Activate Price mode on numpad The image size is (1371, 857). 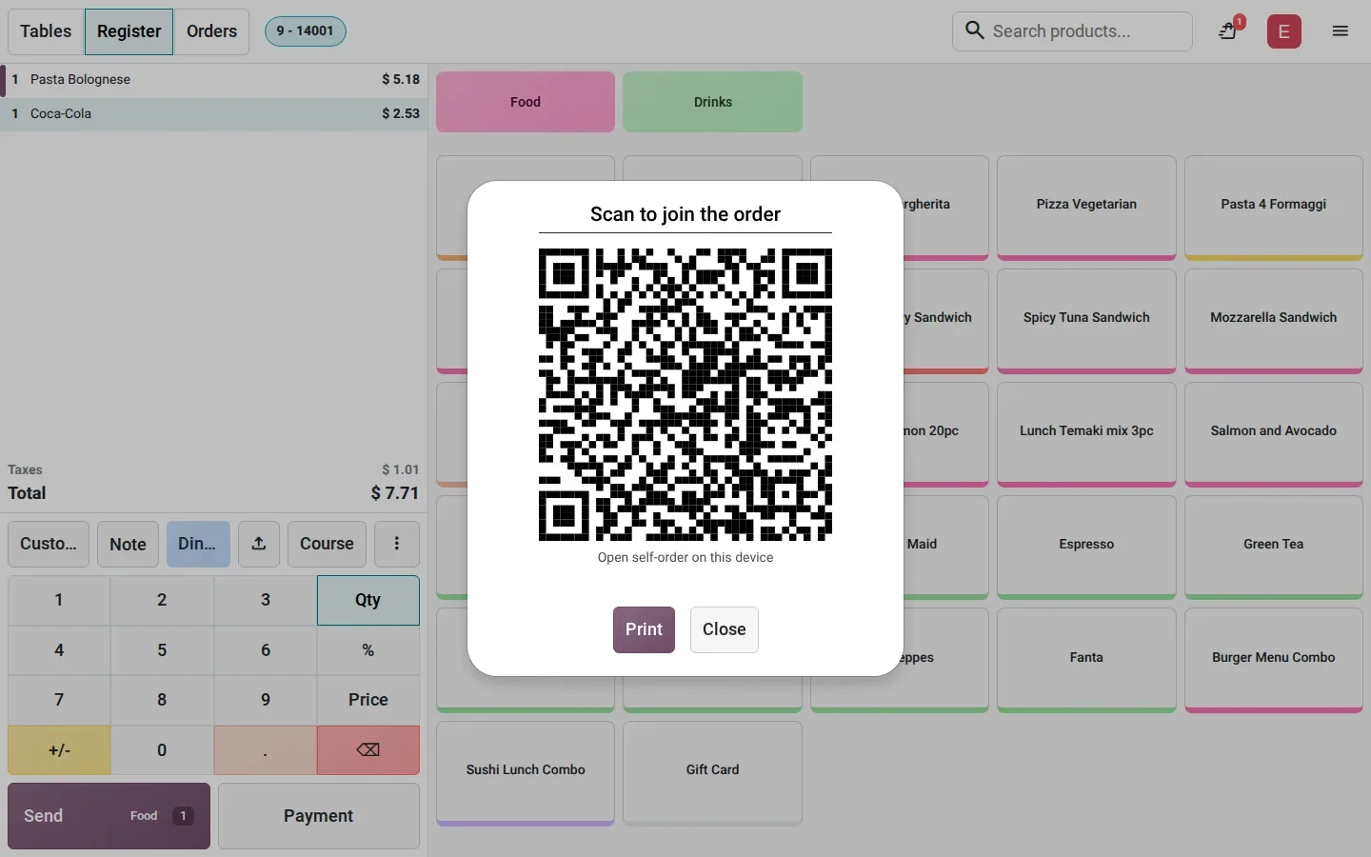coord(368,700)
